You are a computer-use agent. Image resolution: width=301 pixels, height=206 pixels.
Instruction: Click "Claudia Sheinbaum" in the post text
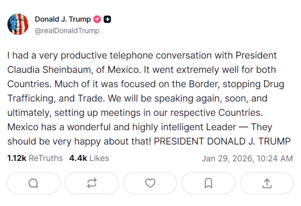pyautogui.click(x=49, y=70)
